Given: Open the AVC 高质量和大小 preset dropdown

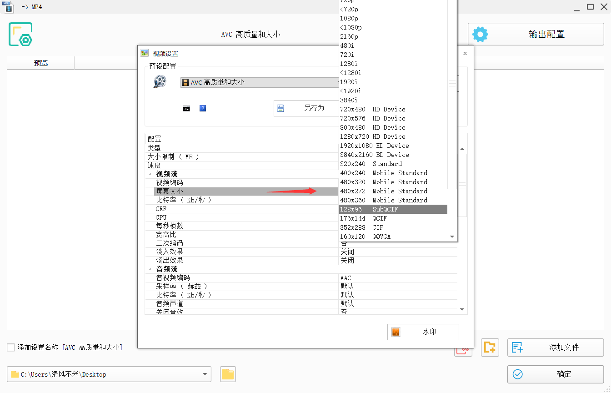Looking at the screenshot, I should click(x=259, y=82).
